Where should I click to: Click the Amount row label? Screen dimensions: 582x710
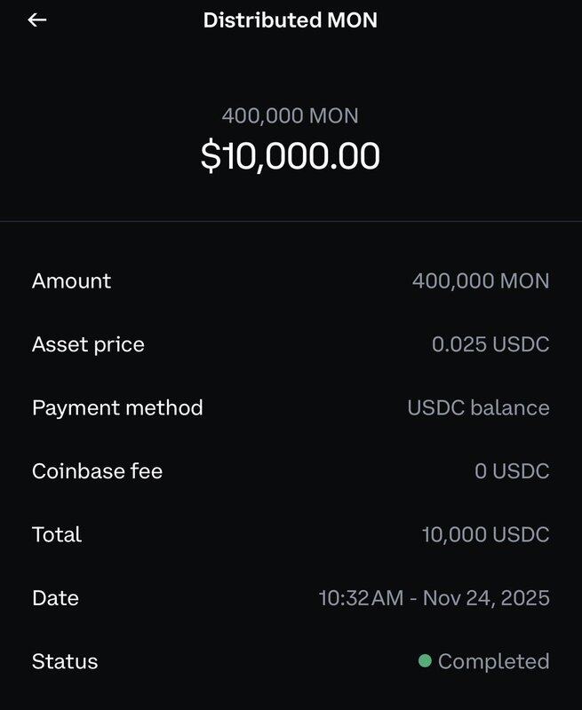71,280
